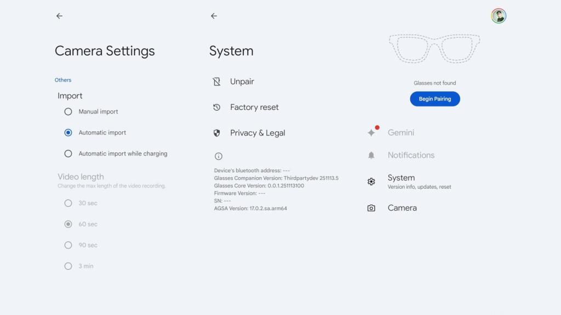
Task: Open the profile avatar in the corner
Action: [498, 16]
